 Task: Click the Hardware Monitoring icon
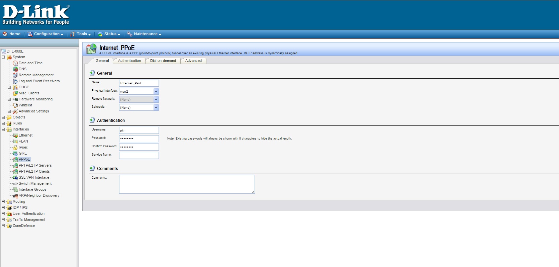point(15,99)
